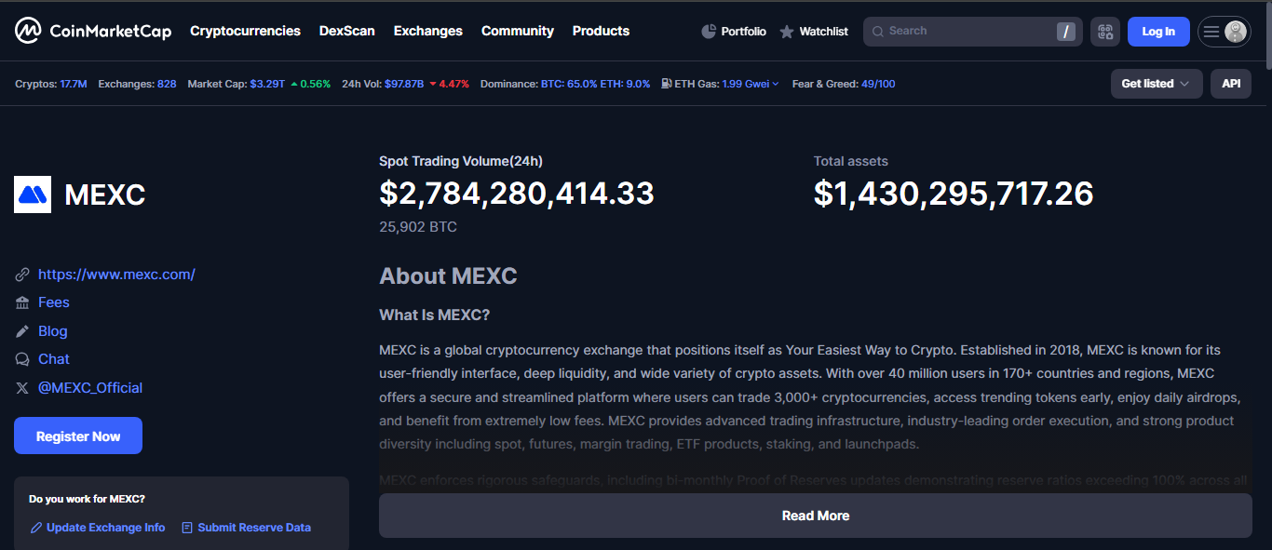1272x550 pixels.
Task: Click the Update Exchange Info pencil icon
Action: (x=36, y=528)
